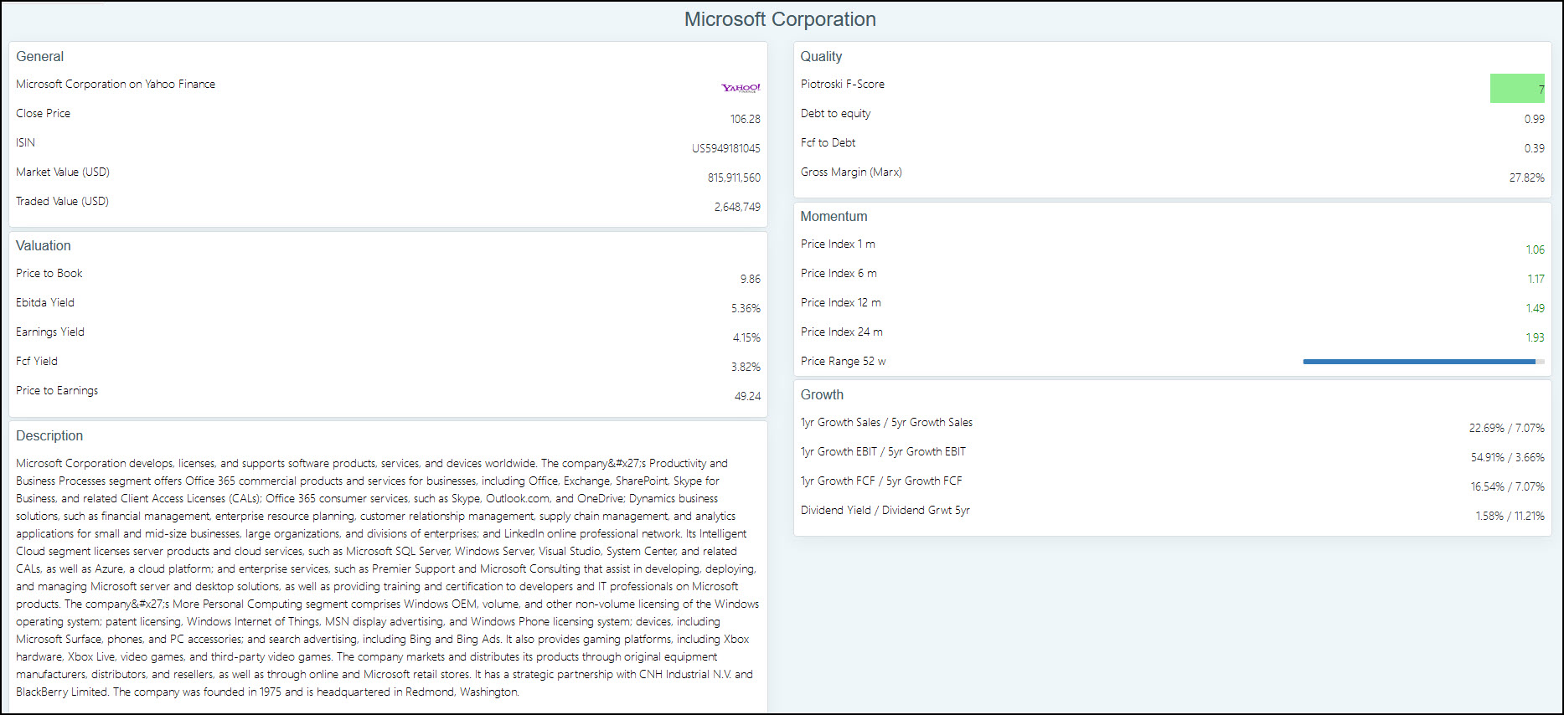Click the Description section heading
Image resolution: width=1564 pixels, height=715 pixels.
coord(49,435)
